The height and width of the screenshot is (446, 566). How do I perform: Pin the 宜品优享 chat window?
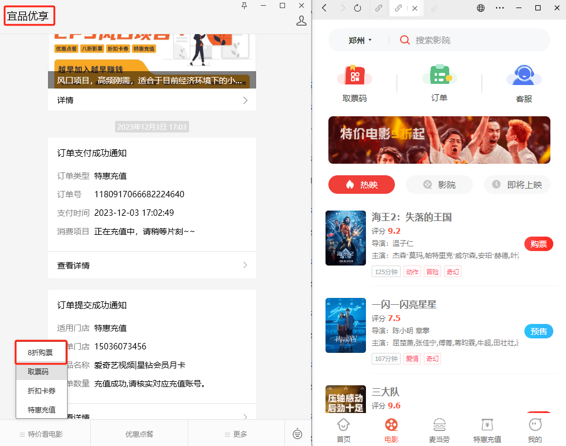[245, 6]
